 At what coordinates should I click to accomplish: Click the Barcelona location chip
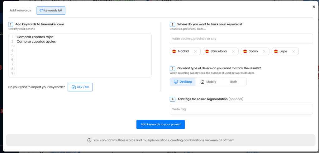point(218,51)
